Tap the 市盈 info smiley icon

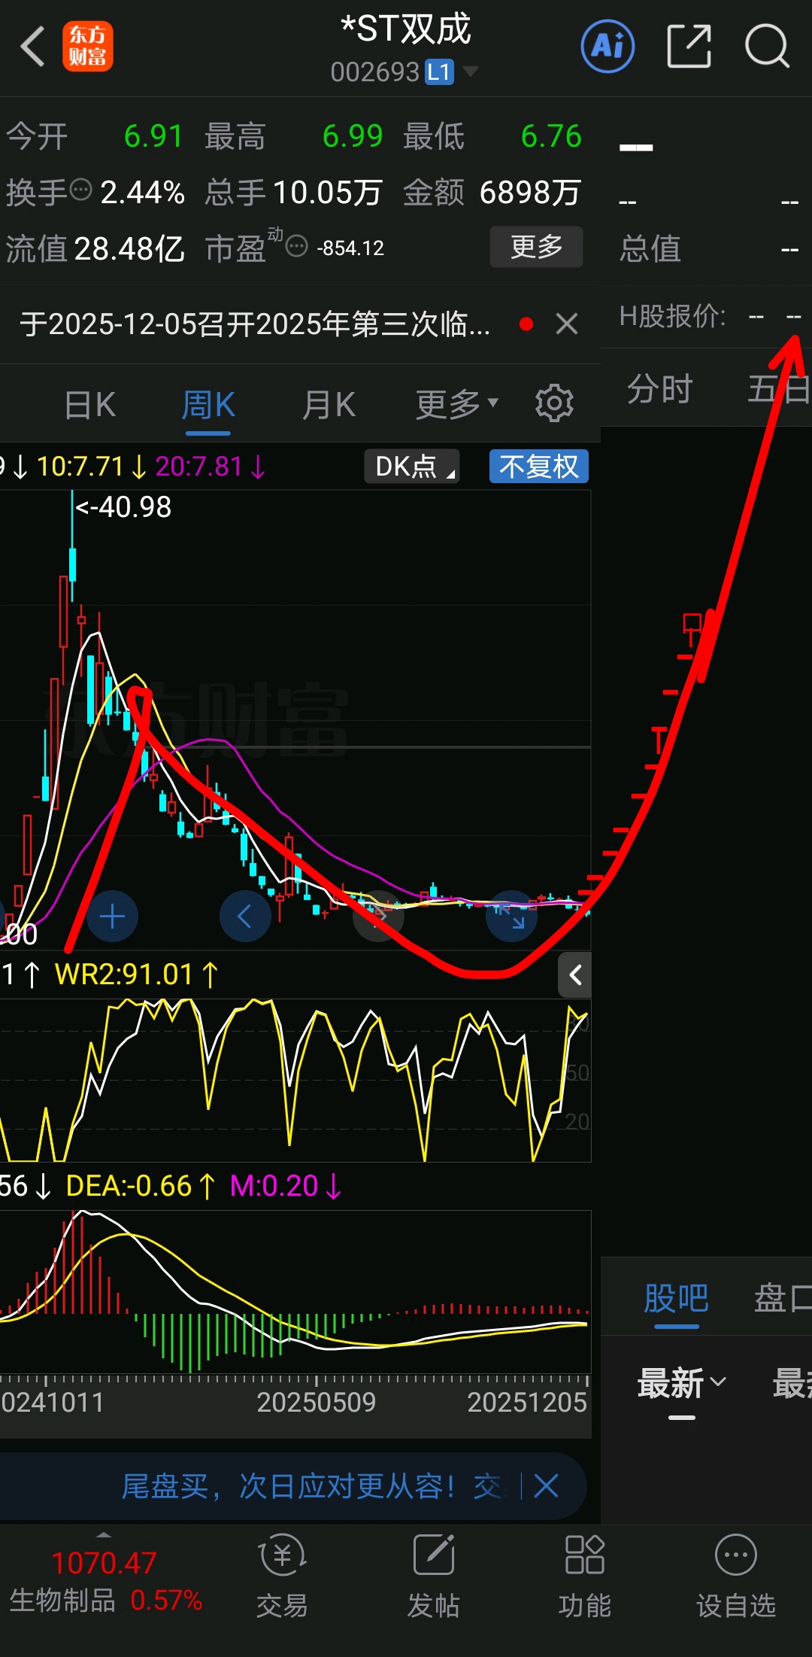pyautogui.click(x=298, y=246)
